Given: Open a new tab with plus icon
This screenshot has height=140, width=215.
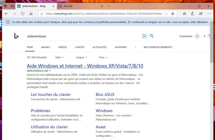Looking at the screenshot, I should pos(102,6).
